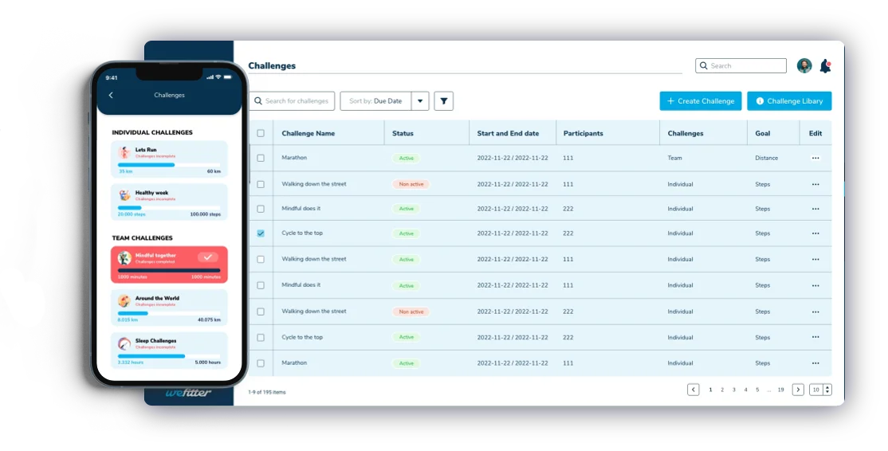Click the Create Challenge button
Screen dimensions: 888x451
pos(700,101)
